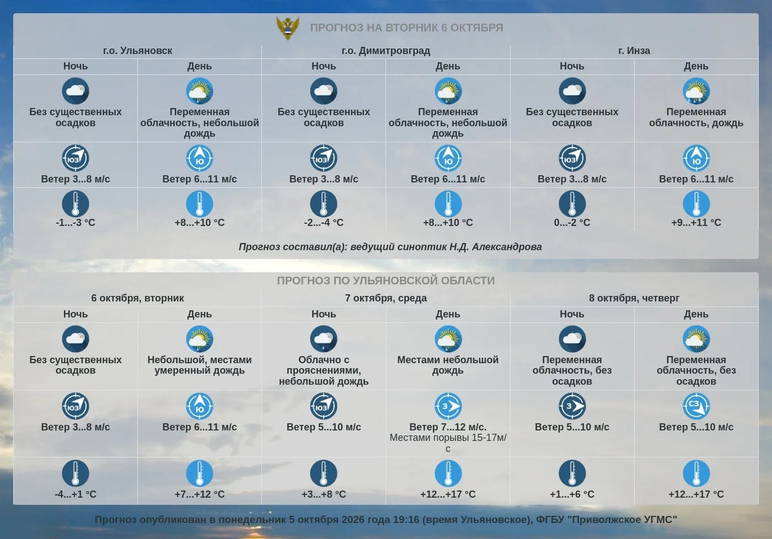Select the city name "г.о. Димитровград"
Screen dimensions: 772x539
tap(386, 51)
